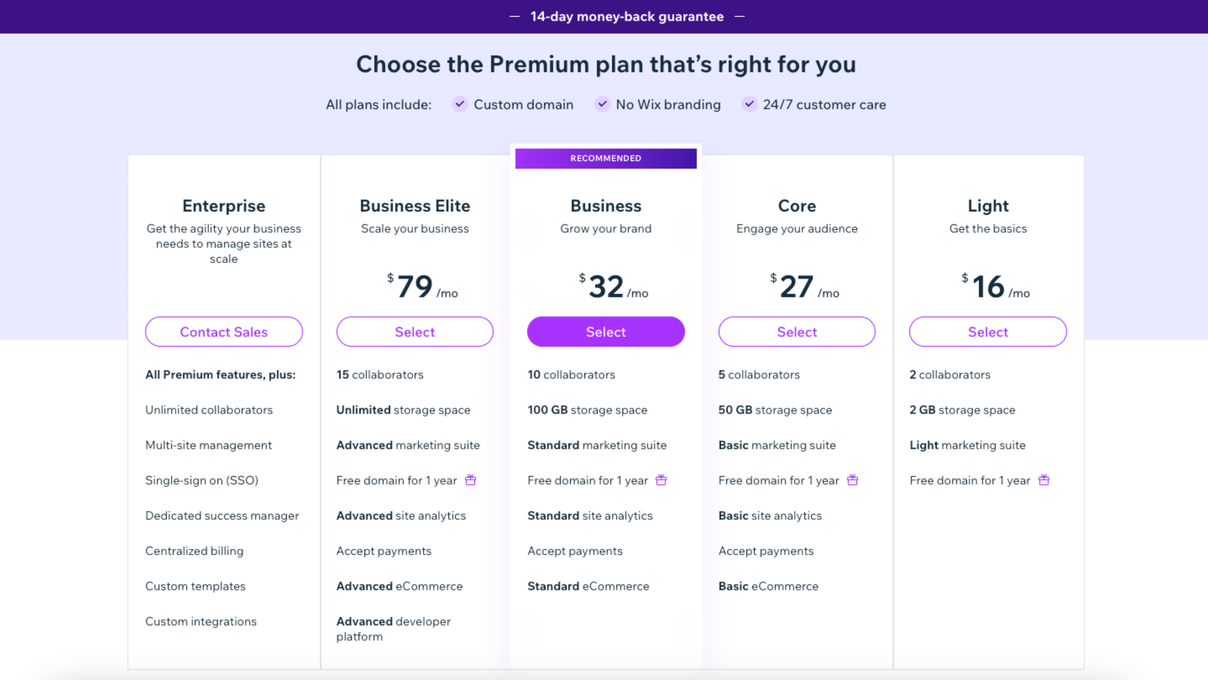Click the Enterprise plan heading
The height and width of the screenshot is (680, 1208).
[x=224, y=206]
